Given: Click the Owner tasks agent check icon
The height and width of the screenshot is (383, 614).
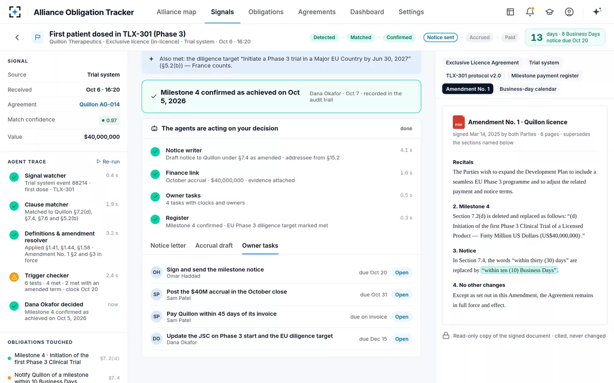Looking at the screenshot, I should (x=155, y=197).
